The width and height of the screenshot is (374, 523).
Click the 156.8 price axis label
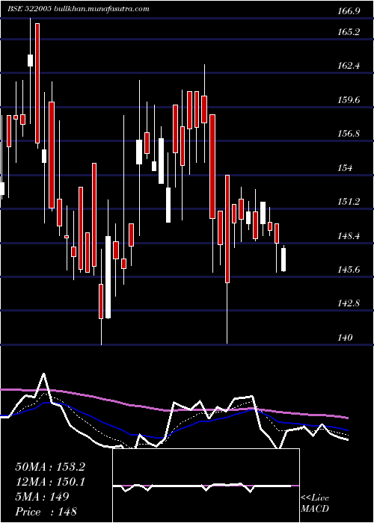(349, 134)
